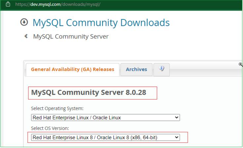Click the back chevron next to MySQL Community Server
This screenshot has width=243, height=148.
pos(26,36)
